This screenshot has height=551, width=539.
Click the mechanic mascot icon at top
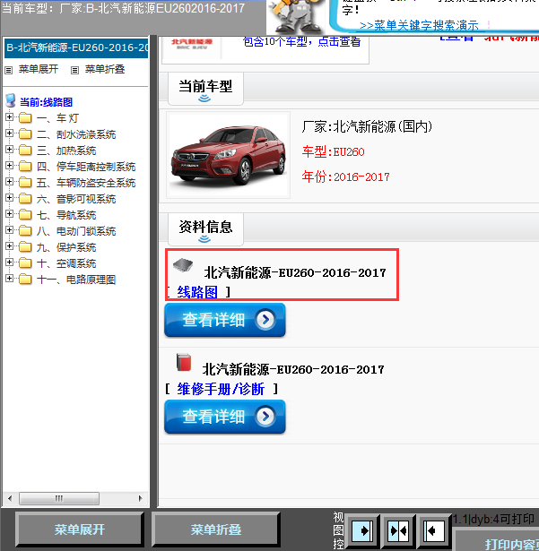point(296,16)
